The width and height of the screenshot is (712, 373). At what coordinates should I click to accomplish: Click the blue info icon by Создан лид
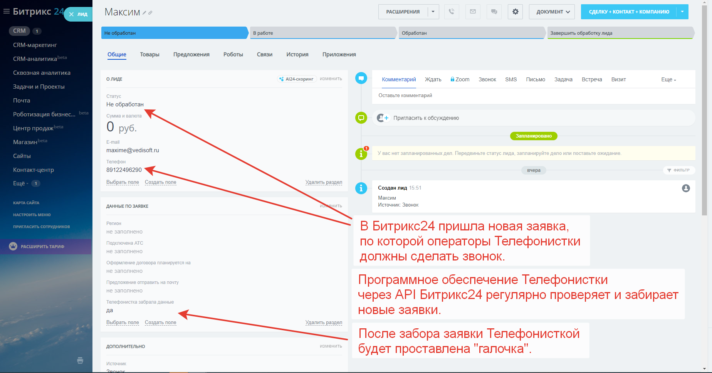[x=361, y=188]
